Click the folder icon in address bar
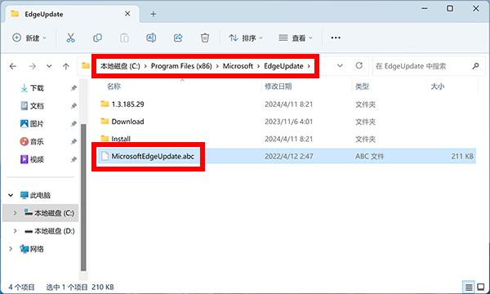The image size is (490, 294). 86,65
